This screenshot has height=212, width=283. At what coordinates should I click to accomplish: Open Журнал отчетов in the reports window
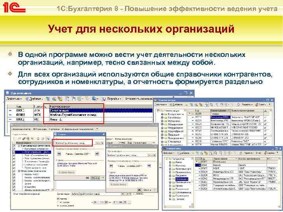(x=22, y=129)
